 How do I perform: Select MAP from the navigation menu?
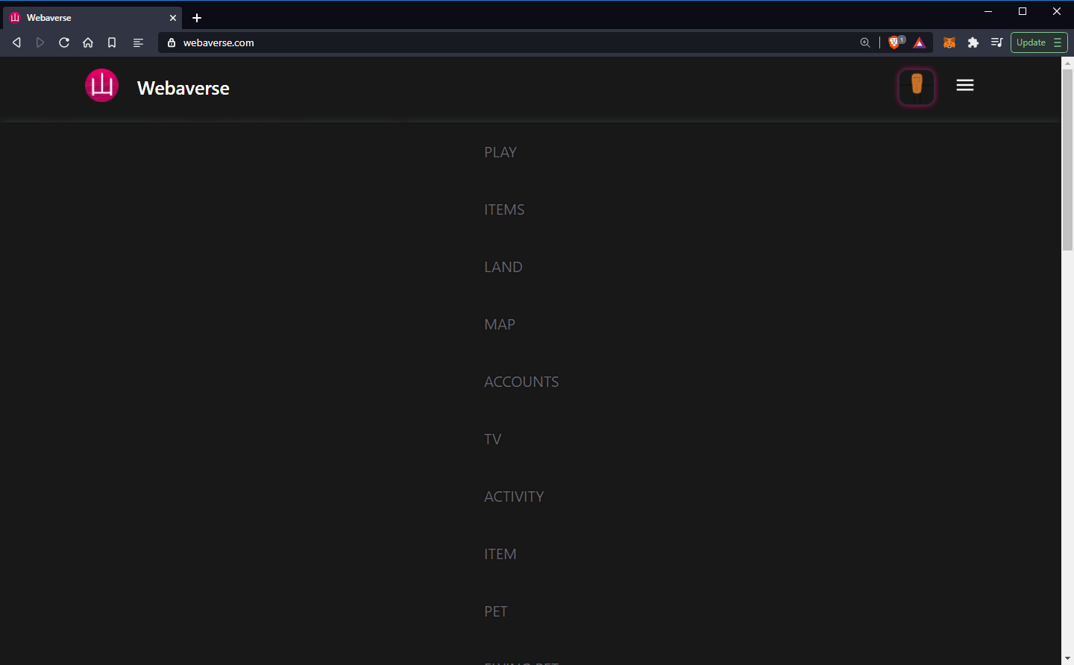pyautogui.click(x=500, y=324)
